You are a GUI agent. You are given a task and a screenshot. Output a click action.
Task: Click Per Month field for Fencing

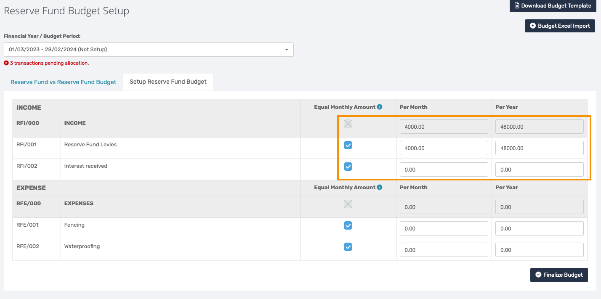(x=444, y=228)
